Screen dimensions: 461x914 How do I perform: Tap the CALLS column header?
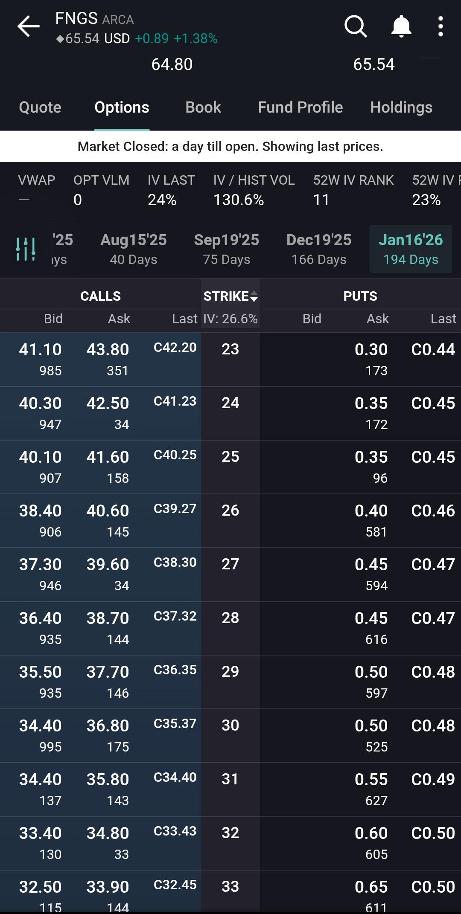point(101,296)
